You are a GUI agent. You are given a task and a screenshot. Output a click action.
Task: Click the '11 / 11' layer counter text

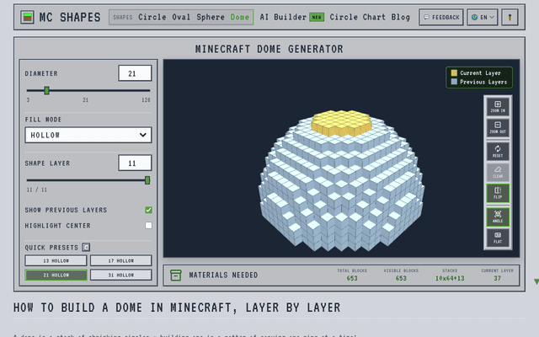[37, 190]
